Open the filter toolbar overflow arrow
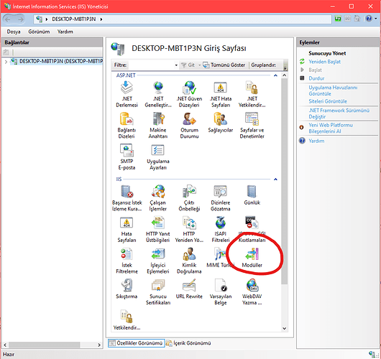This screenshot has height=359, width=381. tap(285, 68)
